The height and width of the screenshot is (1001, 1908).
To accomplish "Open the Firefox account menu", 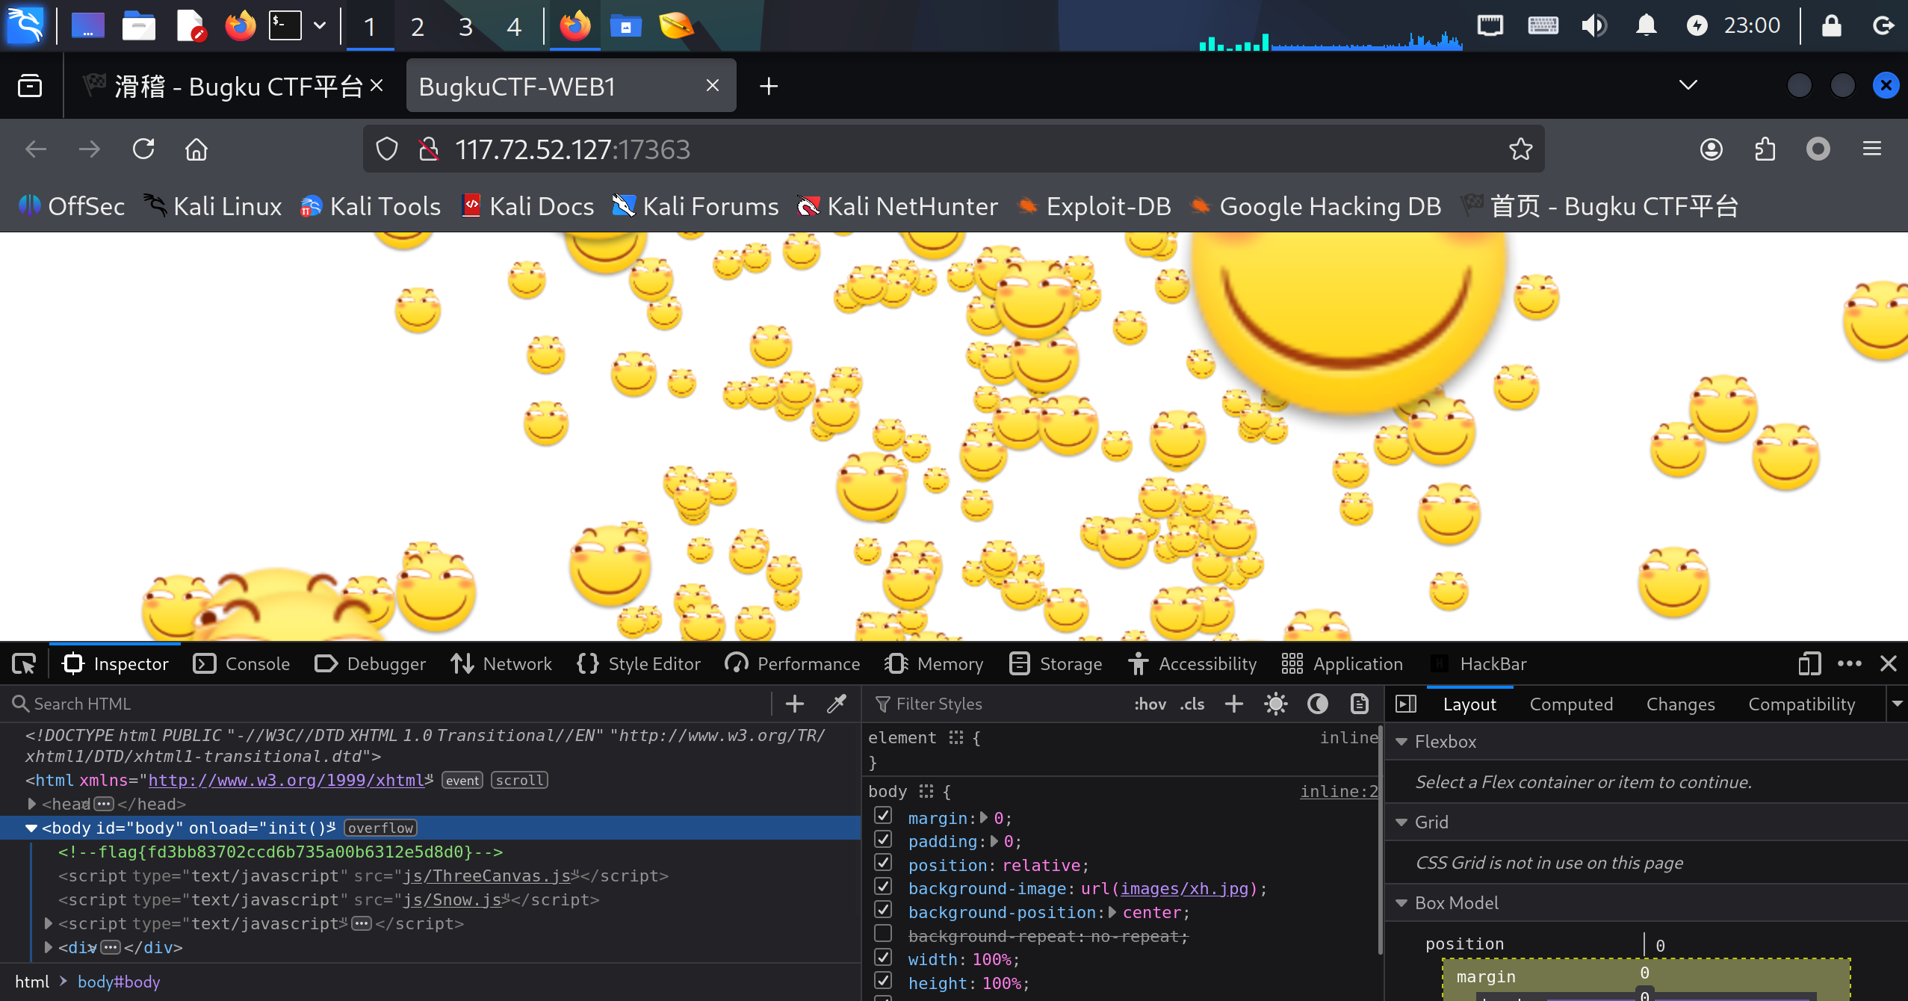I will coord(1712,149).
